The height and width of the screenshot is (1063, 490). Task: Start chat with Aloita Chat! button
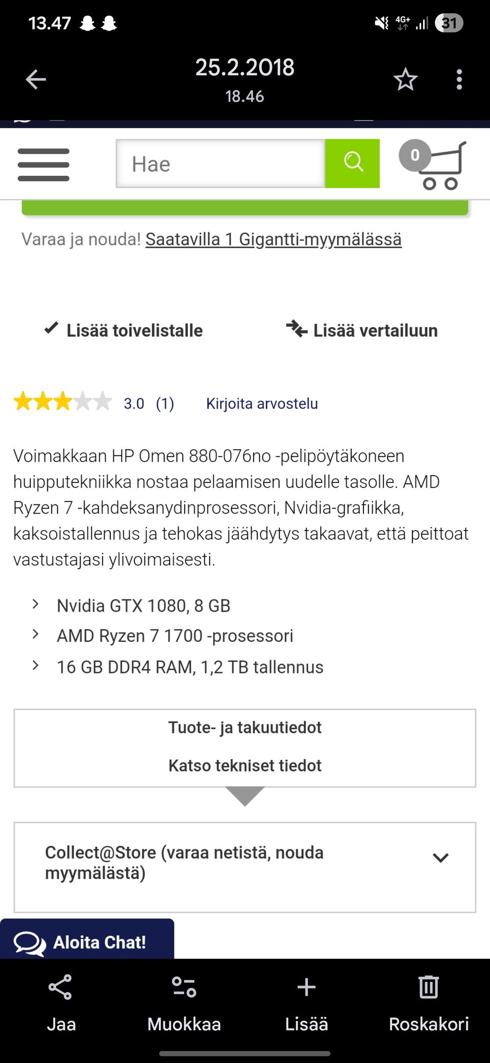click(x=87, y=941)
